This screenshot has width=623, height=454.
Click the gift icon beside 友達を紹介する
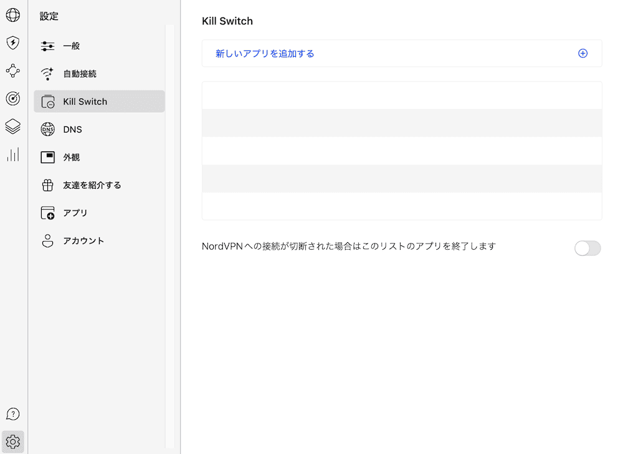pos(48,185)
